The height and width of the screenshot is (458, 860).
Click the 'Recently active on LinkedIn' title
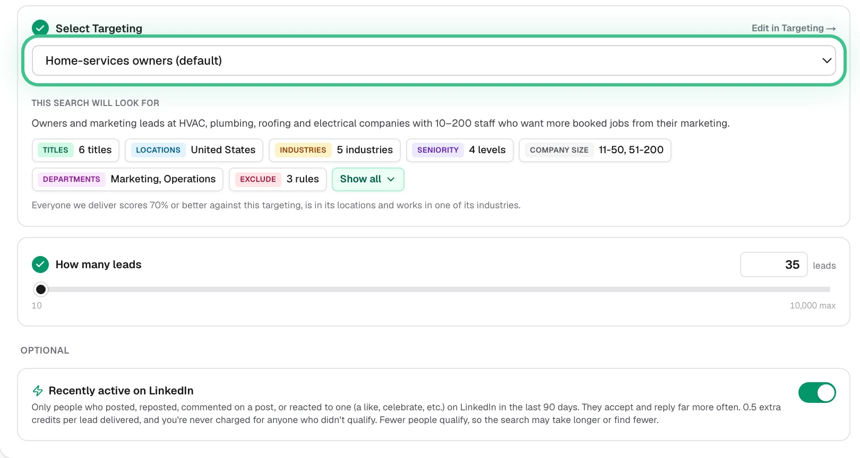[x=121, y=391]
